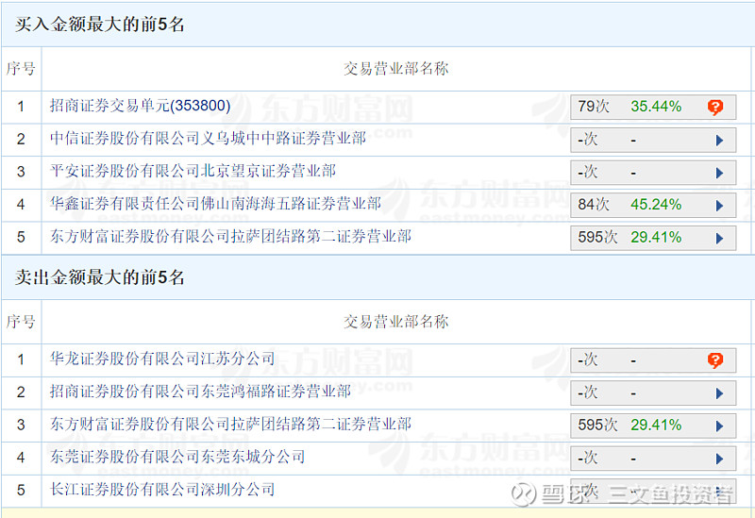Click blue arrow icon for 平安证券 北京望京 row

pyautogui.click(x=719, y=173)
